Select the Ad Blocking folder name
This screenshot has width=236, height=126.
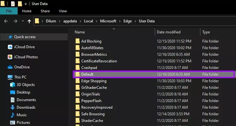[x=91, y=41]
